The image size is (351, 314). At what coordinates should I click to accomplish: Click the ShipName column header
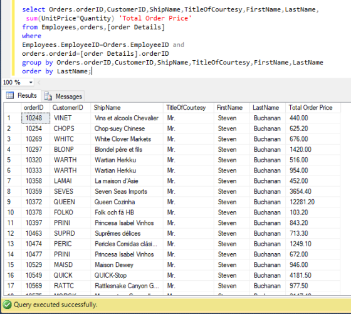coord(127,108)
